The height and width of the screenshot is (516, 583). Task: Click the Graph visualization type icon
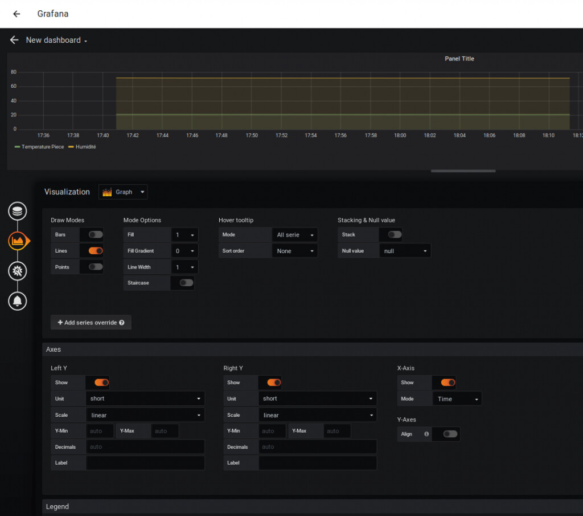pos(107,192)
